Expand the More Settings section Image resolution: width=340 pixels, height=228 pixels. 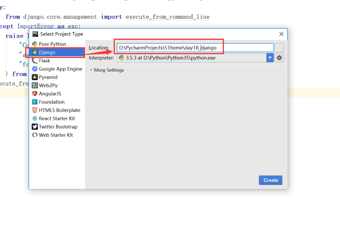[107, 70]
